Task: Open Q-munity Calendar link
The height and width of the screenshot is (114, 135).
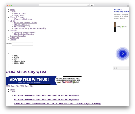Action: click(18, 36)
